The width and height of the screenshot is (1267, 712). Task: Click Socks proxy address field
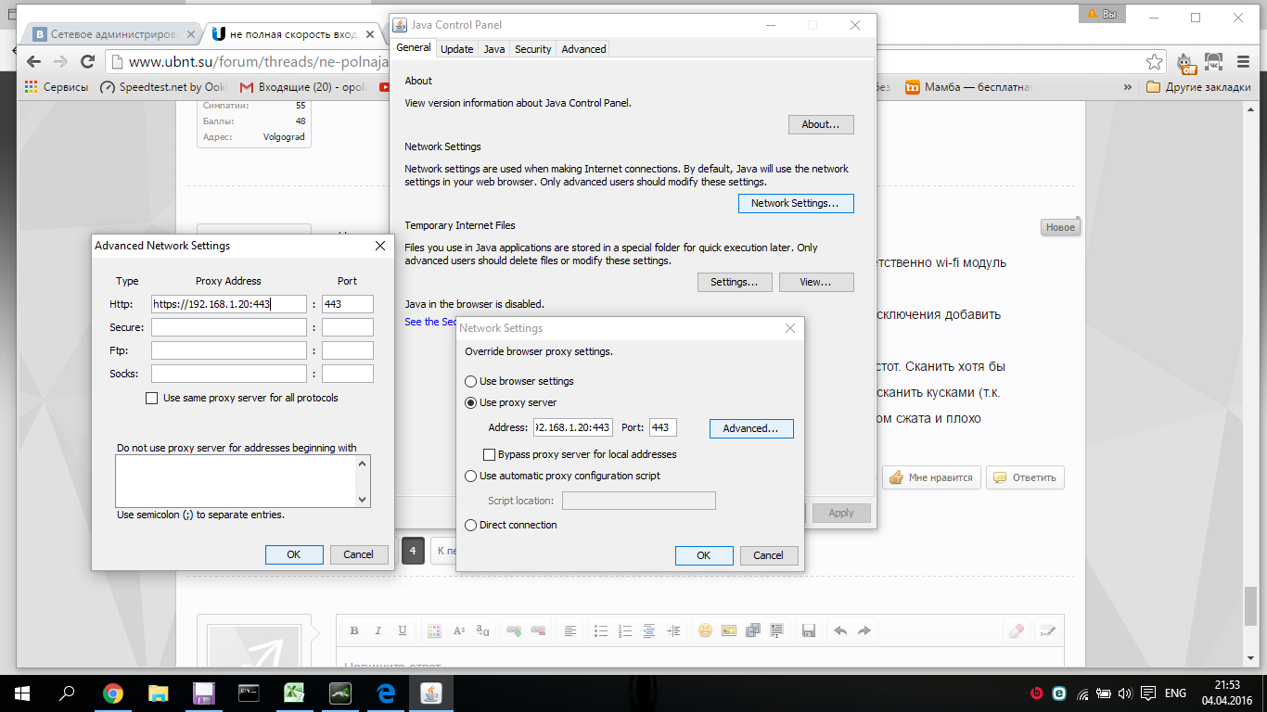228,374
